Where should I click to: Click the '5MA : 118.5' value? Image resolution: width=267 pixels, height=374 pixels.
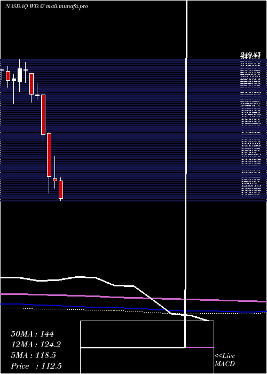point(33,355)
